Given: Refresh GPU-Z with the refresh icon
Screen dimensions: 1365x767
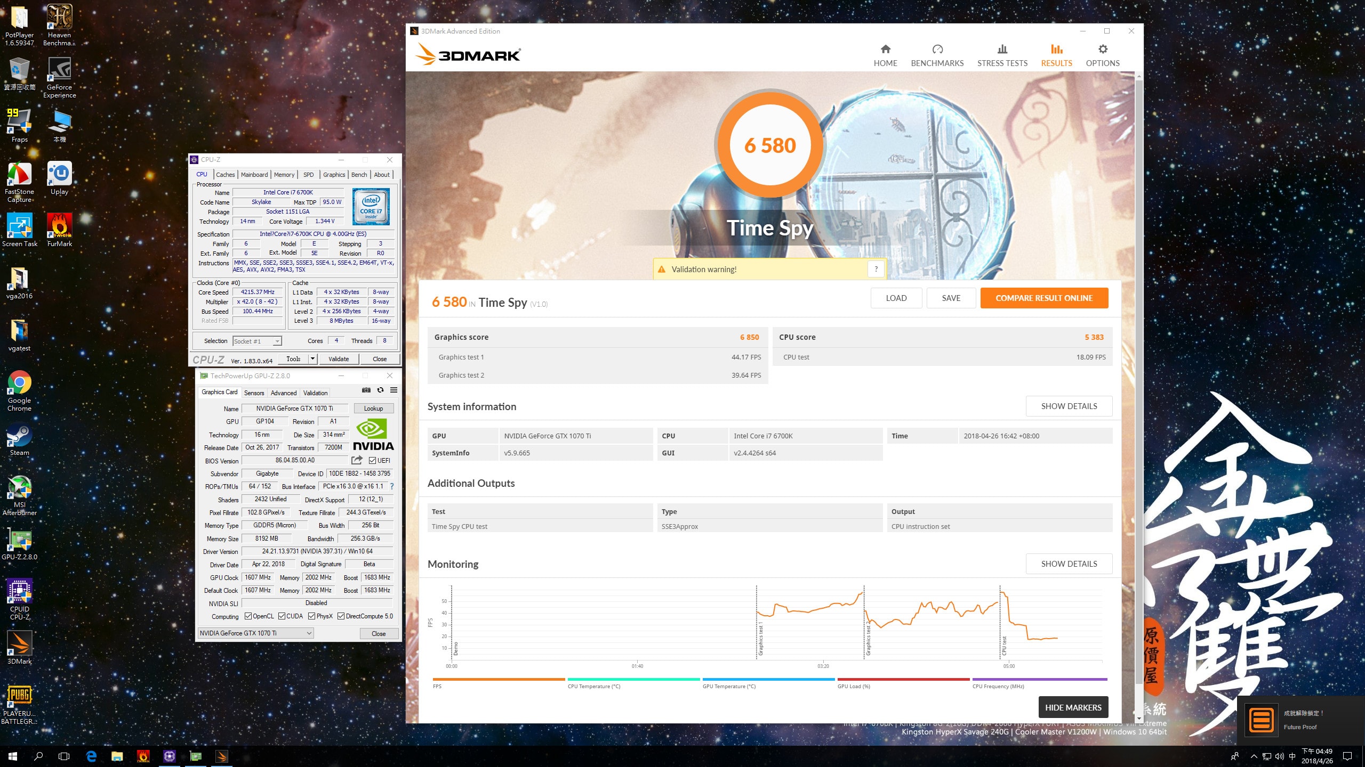Looking at the screenshot, I should point(380,390).
